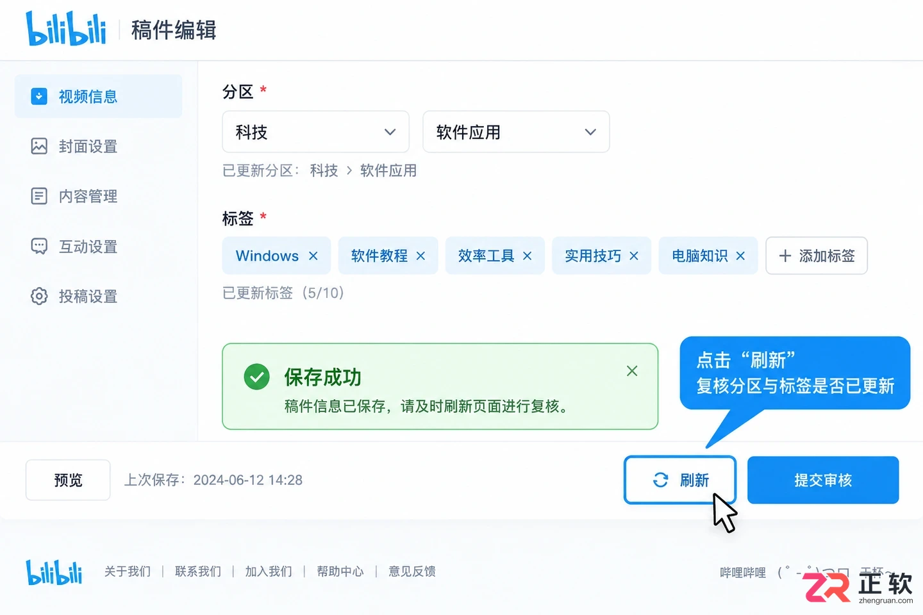Open the 加入我们 footer link

coord(269,571)
